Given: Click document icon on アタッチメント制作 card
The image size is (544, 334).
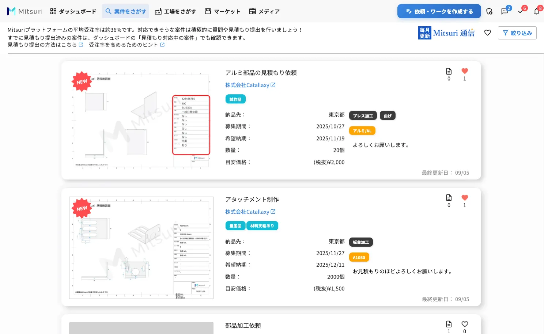Looking at the screenshot, I should [x=449, y=198].
